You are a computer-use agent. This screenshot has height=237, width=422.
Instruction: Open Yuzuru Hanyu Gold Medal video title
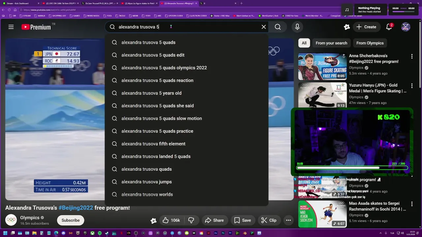coord(377,88)
